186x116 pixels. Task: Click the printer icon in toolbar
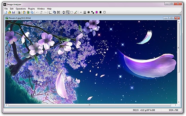19,12
